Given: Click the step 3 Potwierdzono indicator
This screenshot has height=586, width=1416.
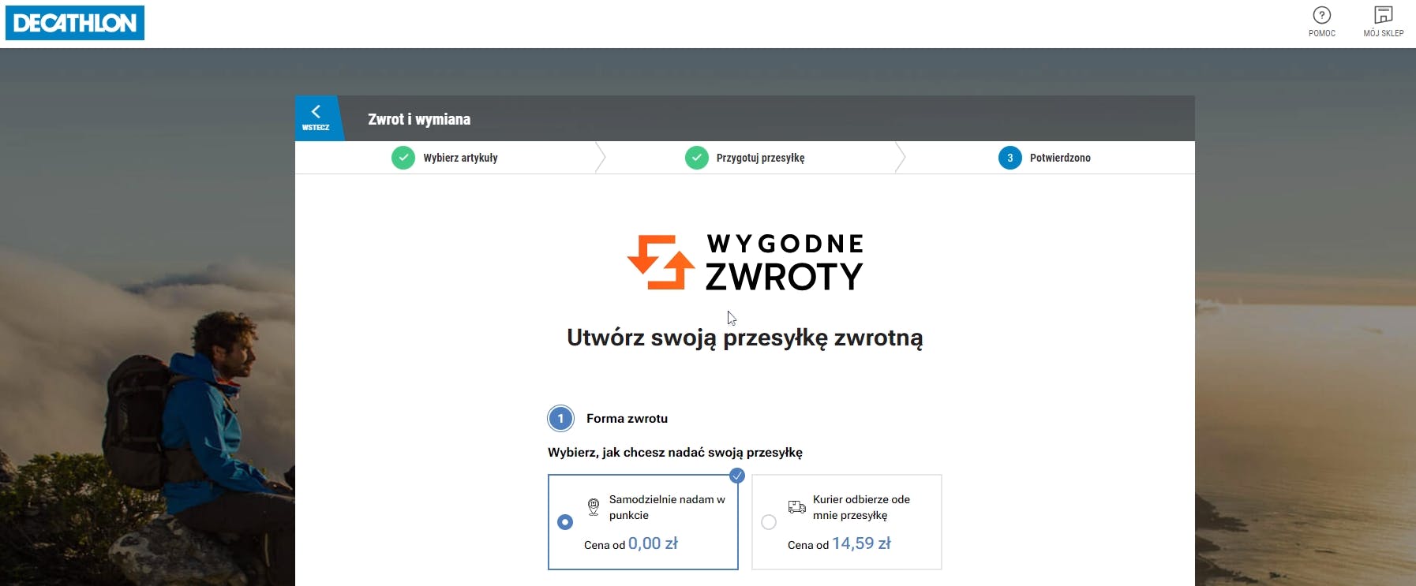Looking at the screenshot, I should pos(1009,157).
